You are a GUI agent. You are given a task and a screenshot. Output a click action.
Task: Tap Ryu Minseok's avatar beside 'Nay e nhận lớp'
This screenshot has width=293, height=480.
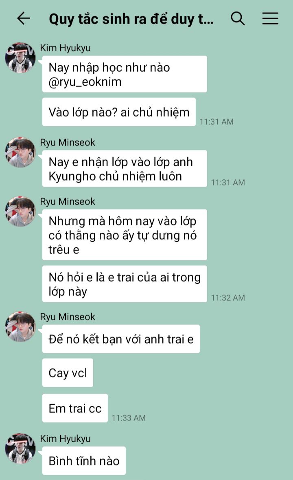click(20, 152)
